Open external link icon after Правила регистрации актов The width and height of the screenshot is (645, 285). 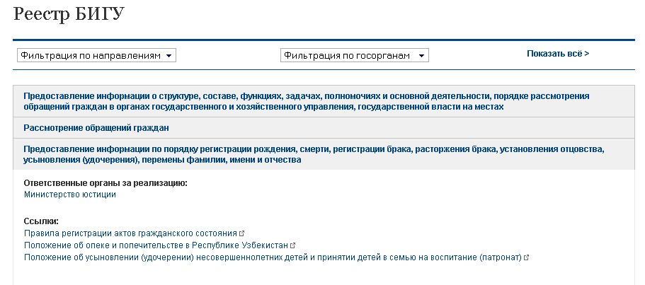[x=242, y=233]
